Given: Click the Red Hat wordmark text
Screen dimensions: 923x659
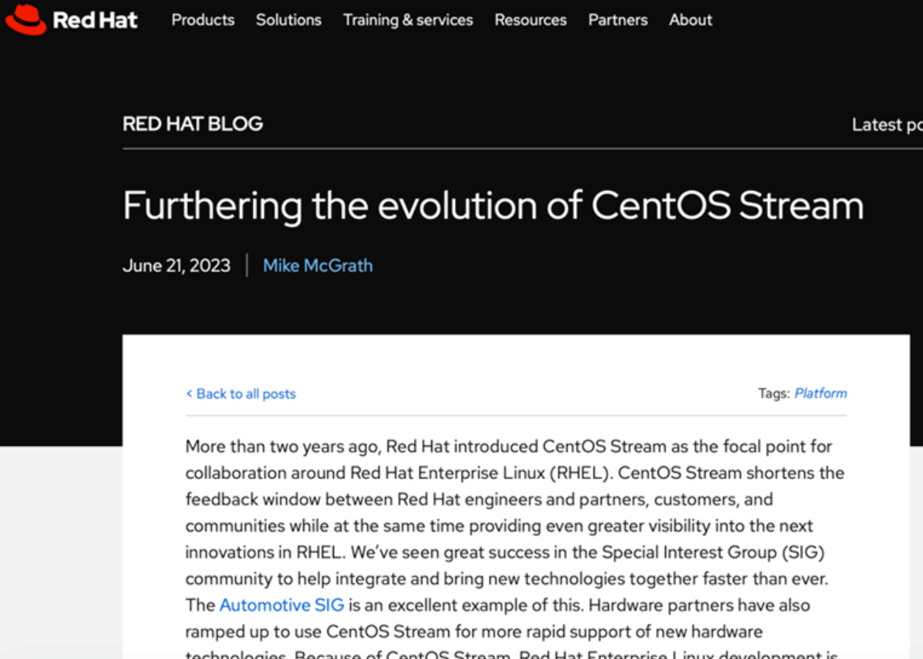Looking at the screenshot, I should tap(95, 20).
